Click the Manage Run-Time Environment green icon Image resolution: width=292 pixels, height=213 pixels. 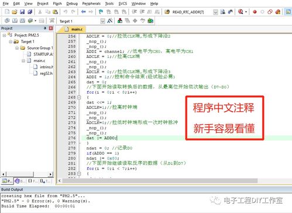(150, 20)
